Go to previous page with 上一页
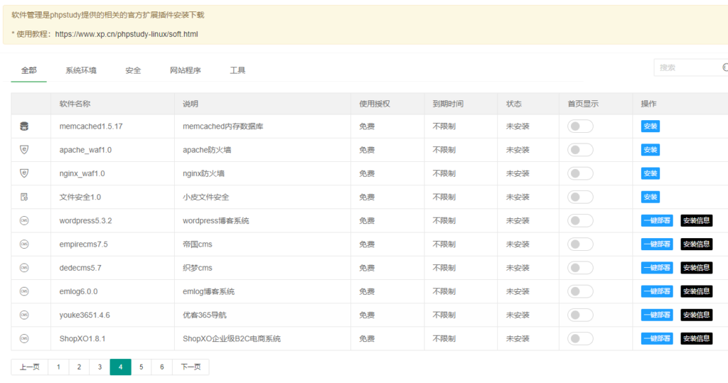 (30, 367)
